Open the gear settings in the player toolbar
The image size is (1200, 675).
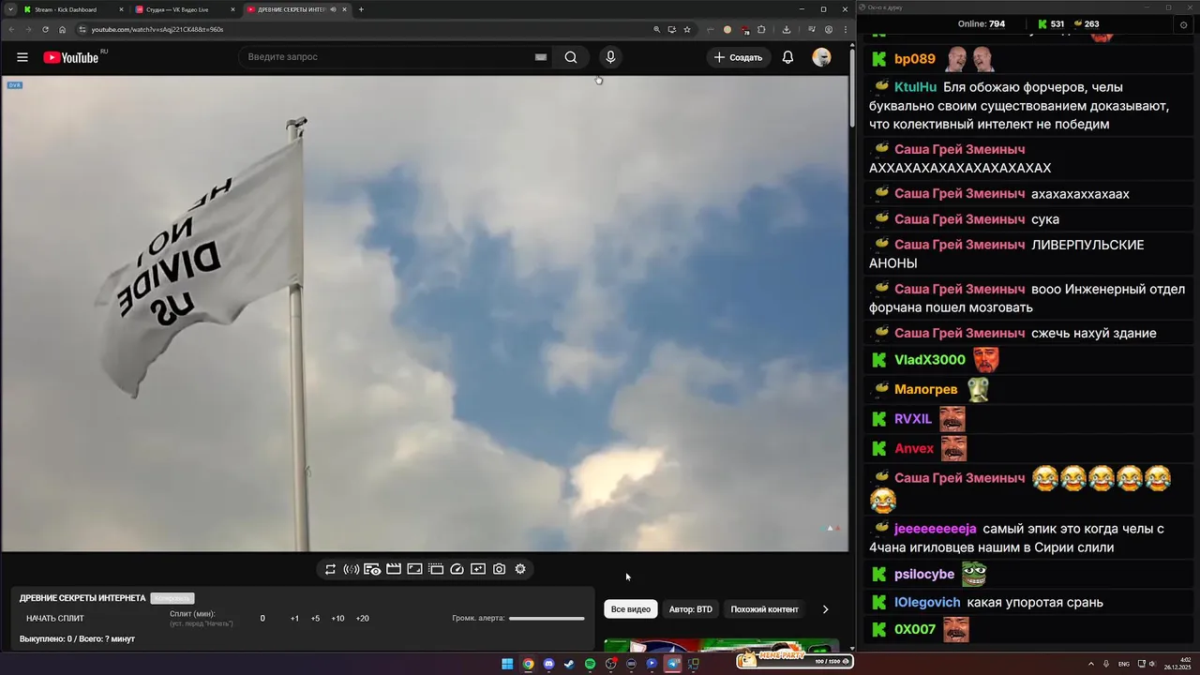pos(520,569)
